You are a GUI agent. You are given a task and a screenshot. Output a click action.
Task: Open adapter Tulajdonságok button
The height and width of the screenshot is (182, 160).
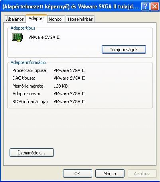(124, 50)
